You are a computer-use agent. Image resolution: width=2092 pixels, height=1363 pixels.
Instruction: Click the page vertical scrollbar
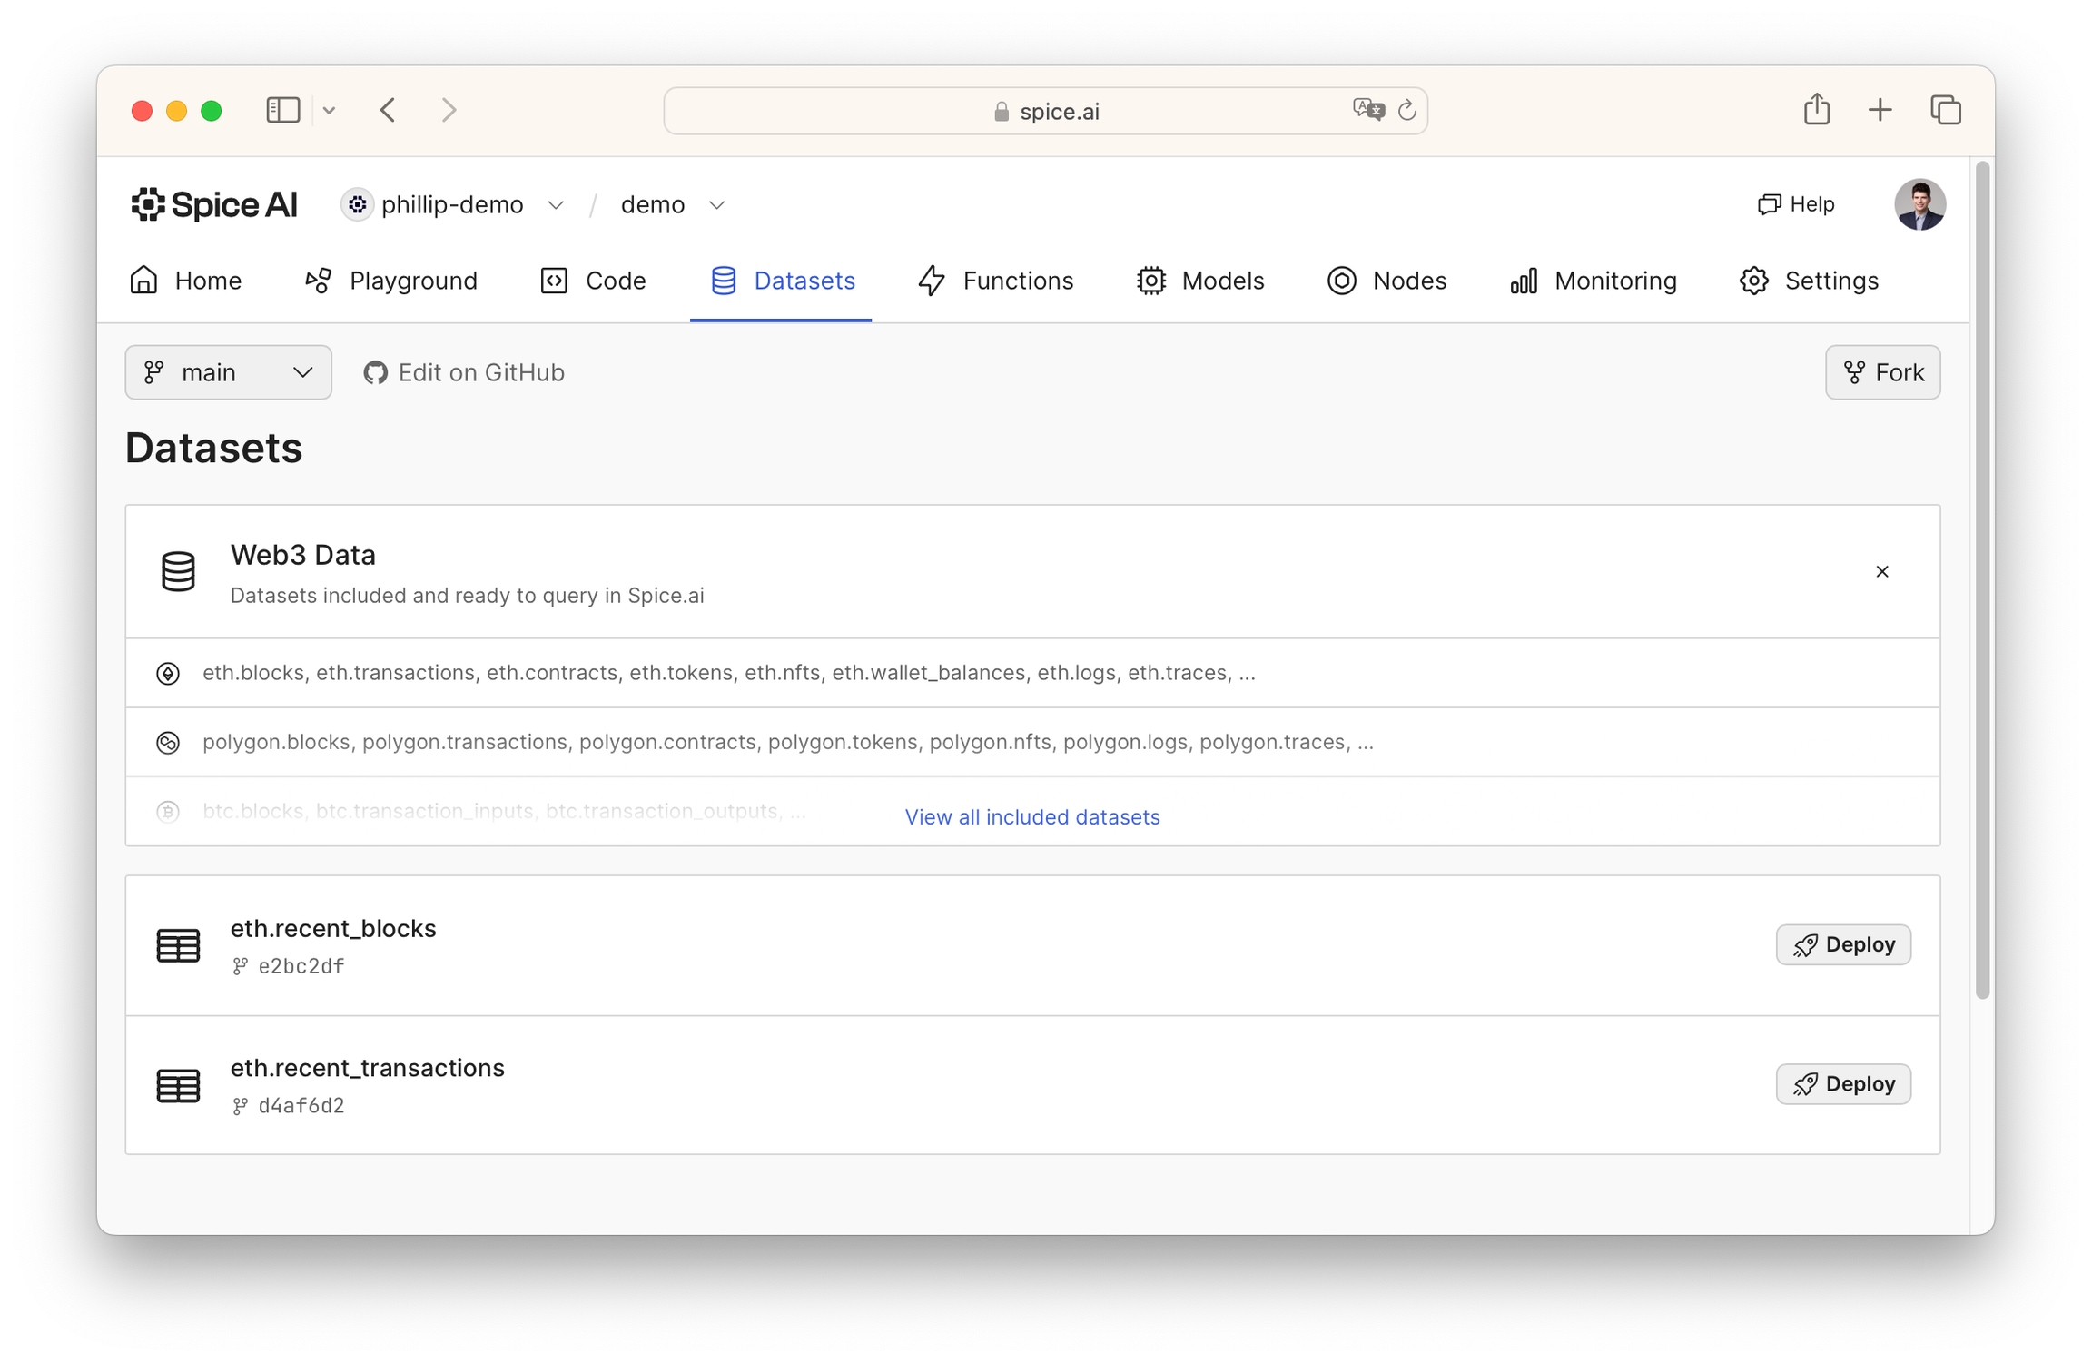[x=1982, y=581]
